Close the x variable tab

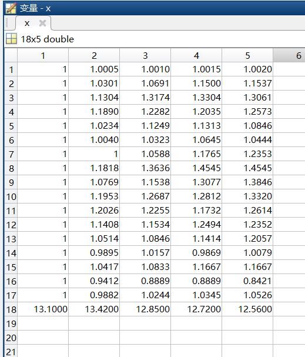pyautogui.click(x=42, y=23)
